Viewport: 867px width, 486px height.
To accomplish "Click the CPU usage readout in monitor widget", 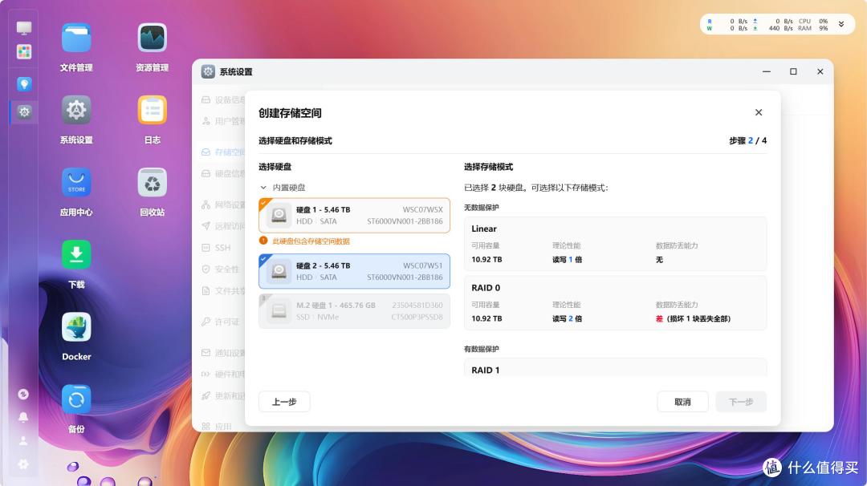I will coord(812,21).
